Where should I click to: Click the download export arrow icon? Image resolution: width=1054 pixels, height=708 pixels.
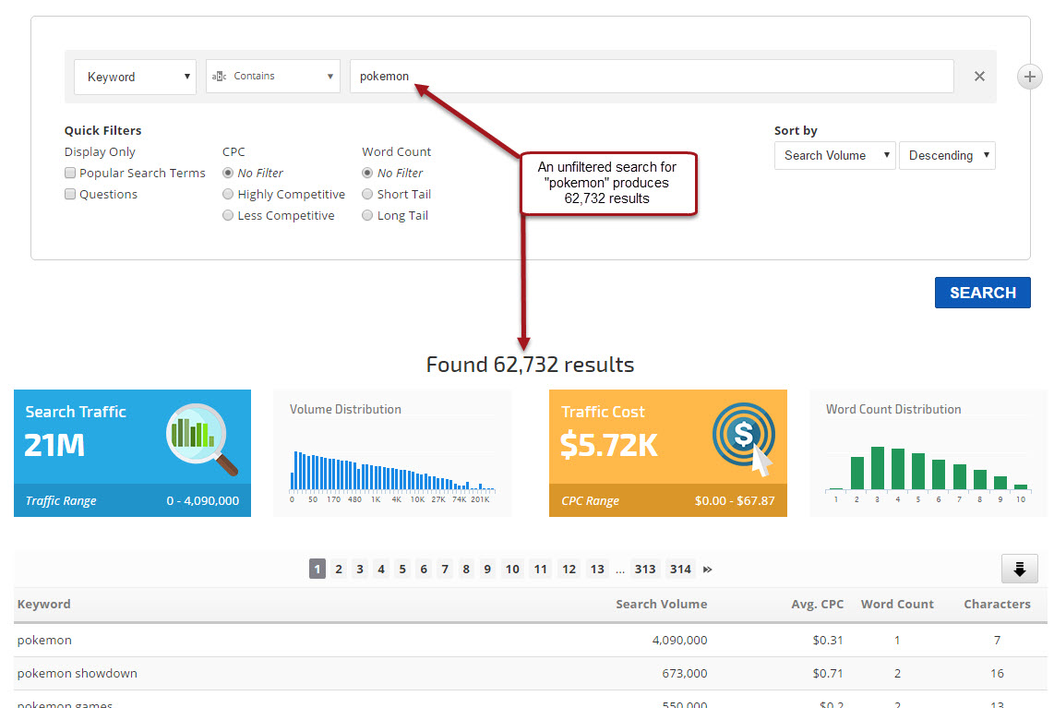pos(1020,569)
